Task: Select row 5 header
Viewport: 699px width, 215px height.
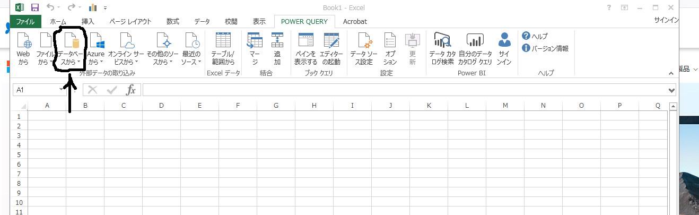Action: point(19,154)
